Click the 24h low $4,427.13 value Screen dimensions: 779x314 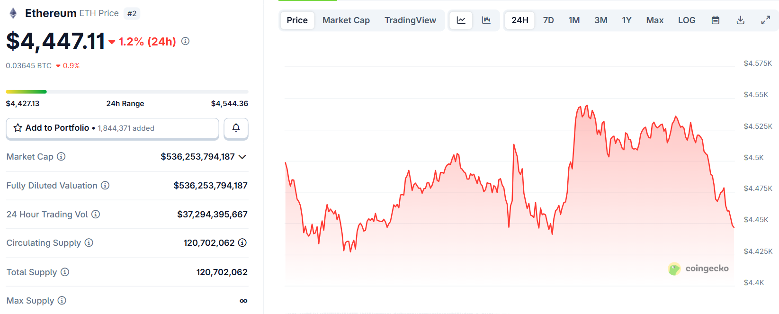pyautogui.click(x=23, y=104)
